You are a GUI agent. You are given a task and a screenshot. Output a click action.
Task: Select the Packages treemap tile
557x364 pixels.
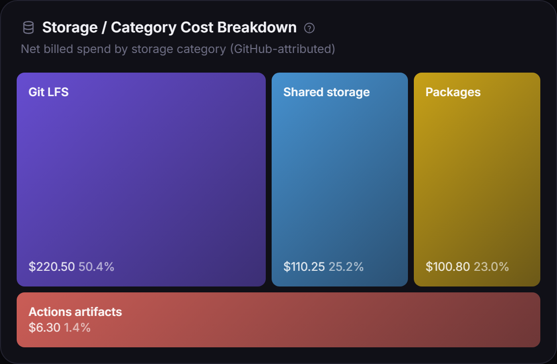click(x=477, y=180)
